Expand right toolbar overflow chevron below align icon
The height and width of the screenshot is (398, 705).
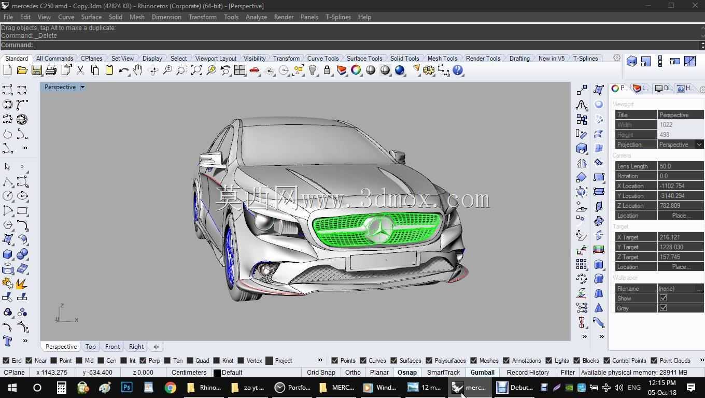point(585,336)
